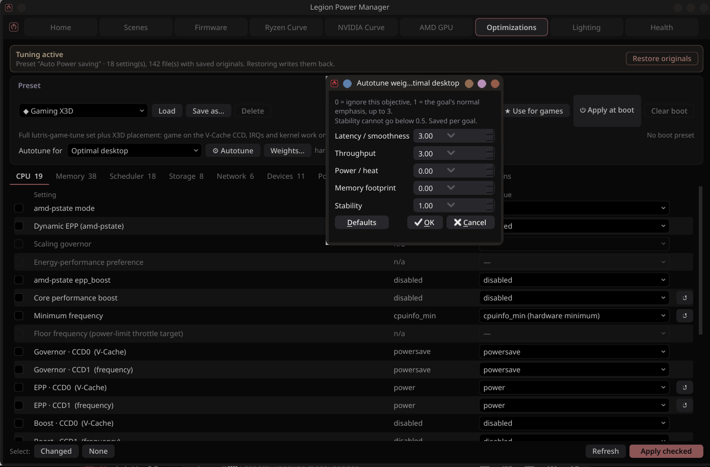This screenshot has width=710, height=467.
Task: Select Changed settings at the bottom
Action: pyautogui.click(x=56, y=451)
